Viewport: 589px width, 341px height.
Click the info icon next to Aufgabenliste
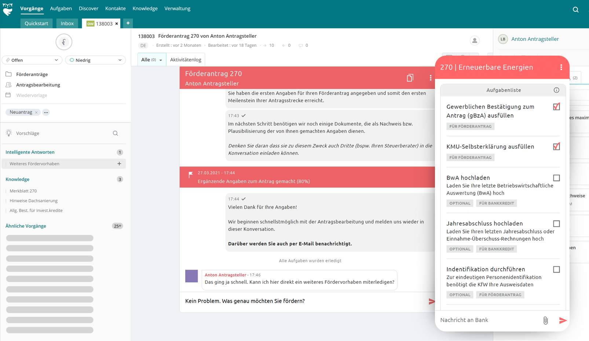[556, 90]
